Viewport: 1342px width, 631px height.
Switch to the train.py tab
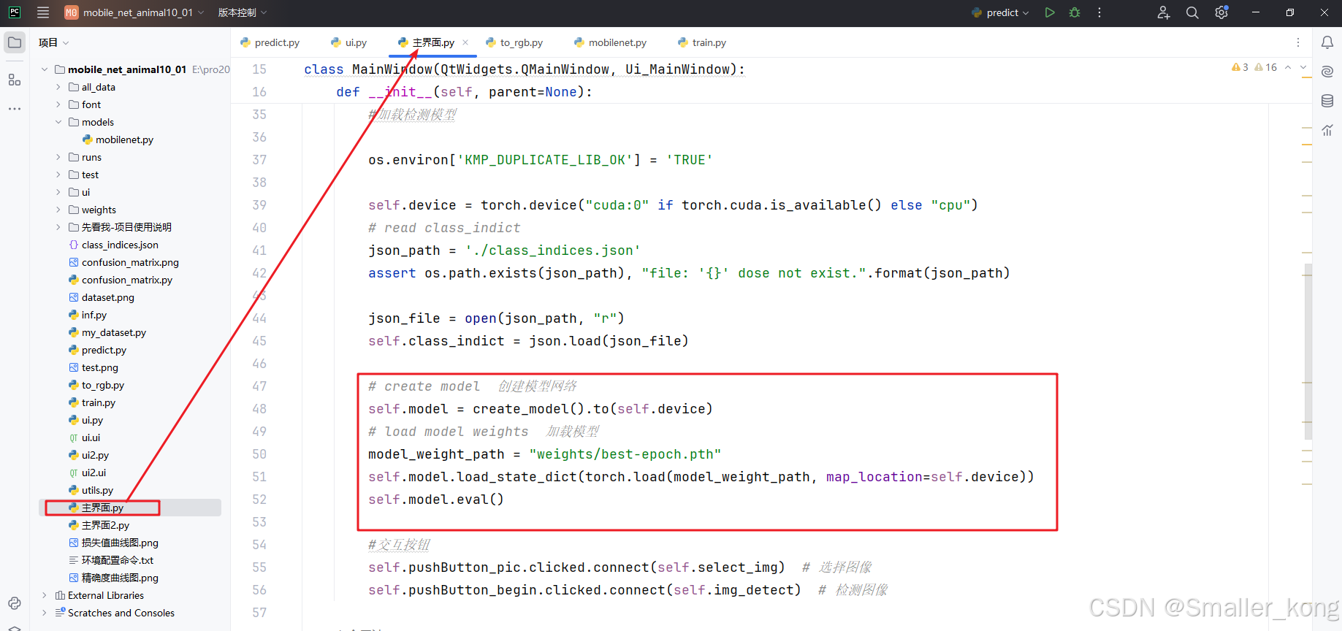pos(702,42)
